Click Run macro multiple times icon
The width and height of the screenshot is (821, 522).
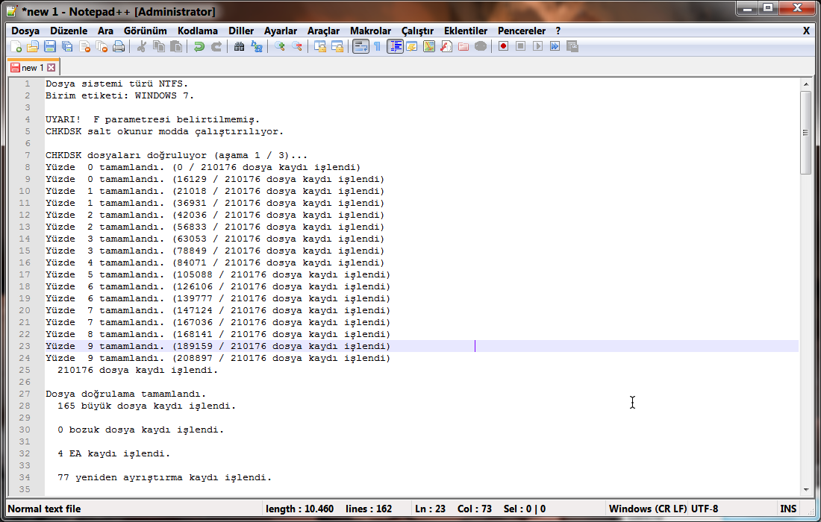[555, 46]
